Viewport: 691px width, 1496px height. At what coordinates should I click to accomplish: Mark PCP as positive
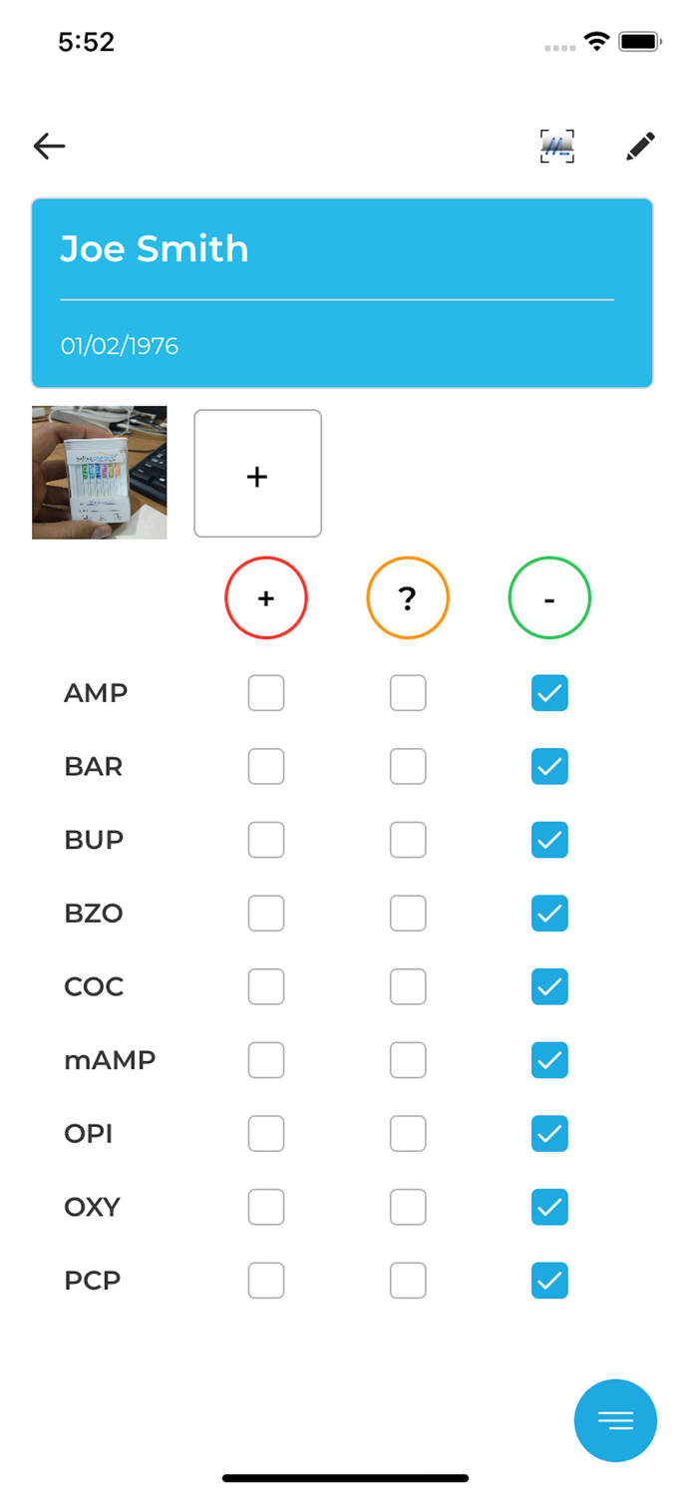point(265,1280)
